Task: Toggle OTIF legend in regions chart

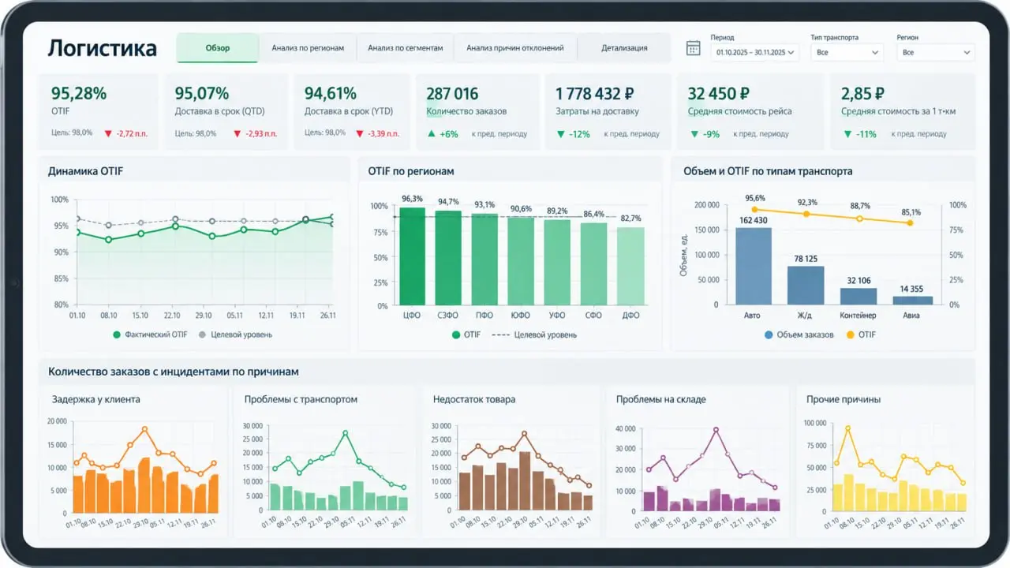Action: pyautogui.click(x=466, y=334)
